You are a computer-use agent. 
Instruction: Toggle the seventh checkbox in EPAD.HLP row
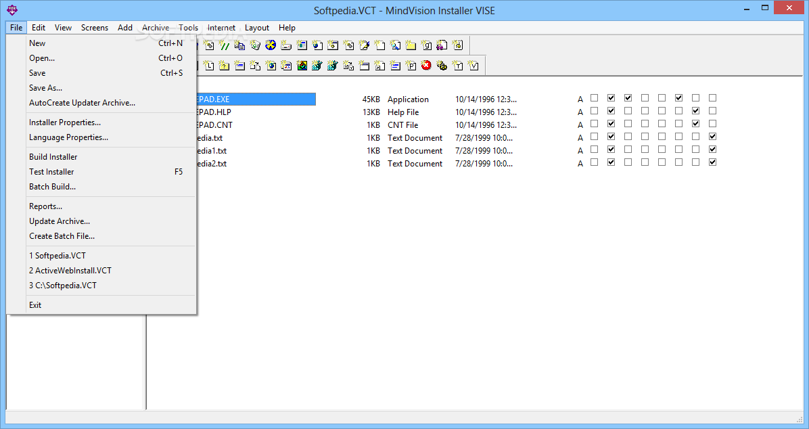tap(695, 110)
